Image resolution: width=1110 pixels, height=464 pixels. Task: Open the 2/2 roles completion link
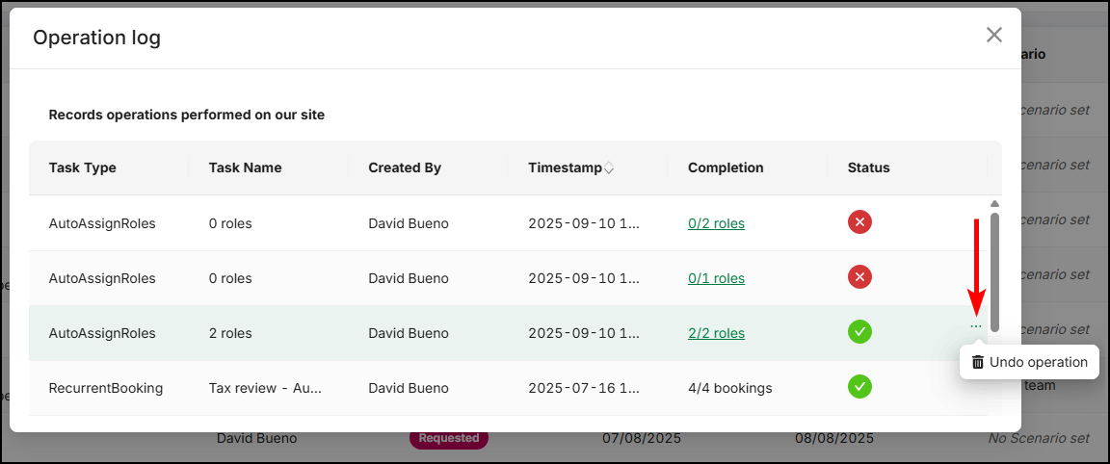(x=716, y=333)
